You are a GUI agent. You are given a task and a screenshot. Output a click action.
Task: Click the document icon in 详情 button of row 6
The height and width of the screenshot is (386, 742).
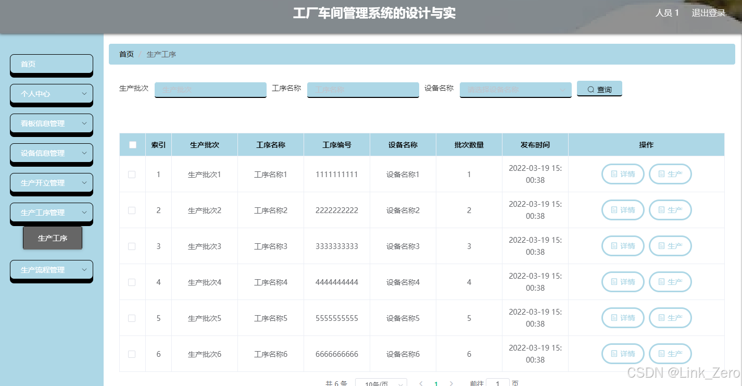613,354
